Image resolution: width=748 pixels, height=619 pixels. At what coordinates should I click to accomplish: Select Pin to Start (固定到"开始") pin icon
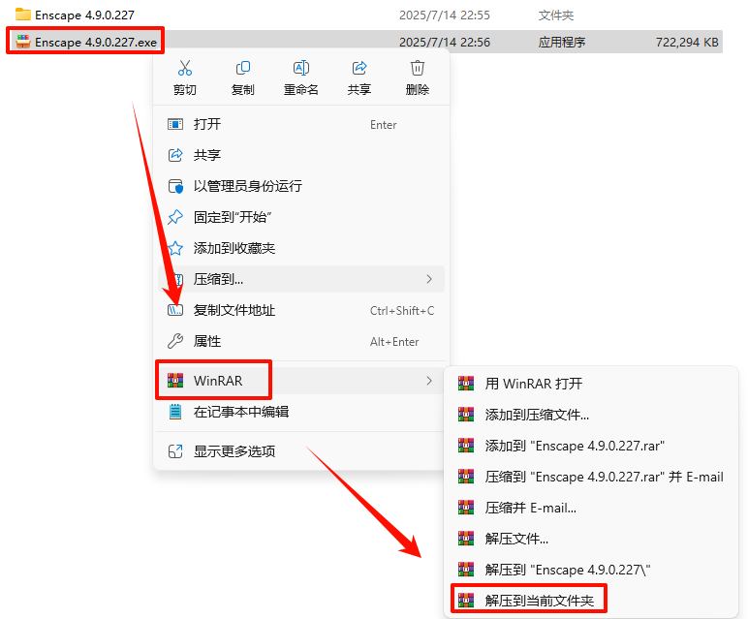tap(175, 217)
